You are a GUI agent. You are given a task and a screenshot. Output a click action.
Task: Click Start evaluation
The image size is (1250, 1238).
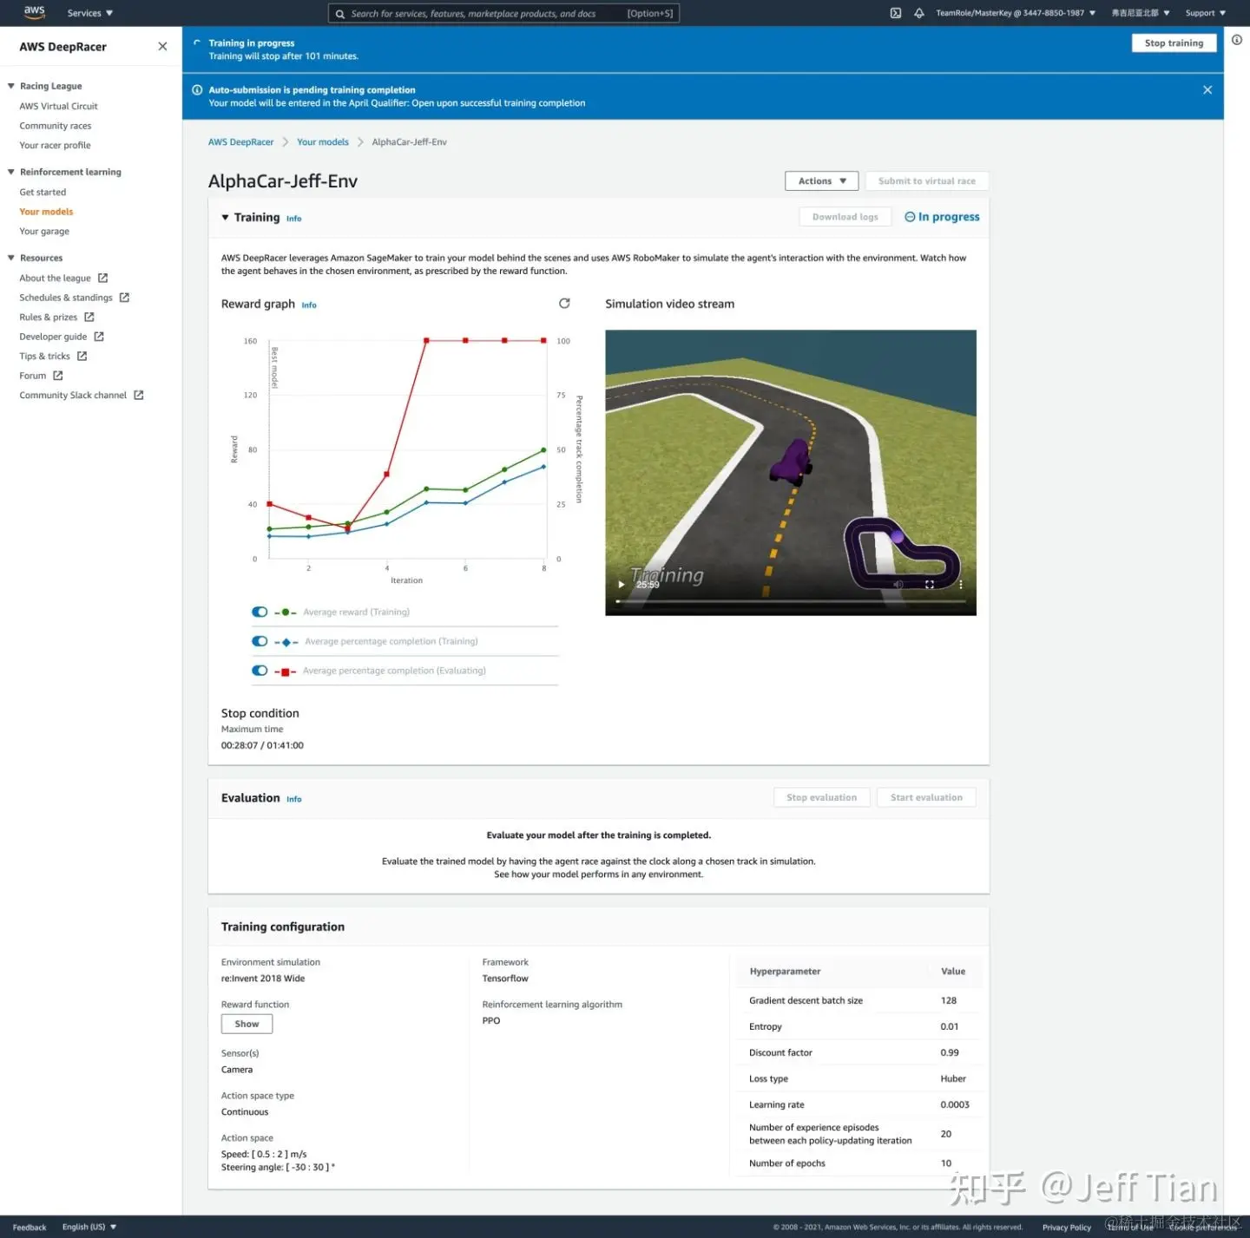[926, 798]
